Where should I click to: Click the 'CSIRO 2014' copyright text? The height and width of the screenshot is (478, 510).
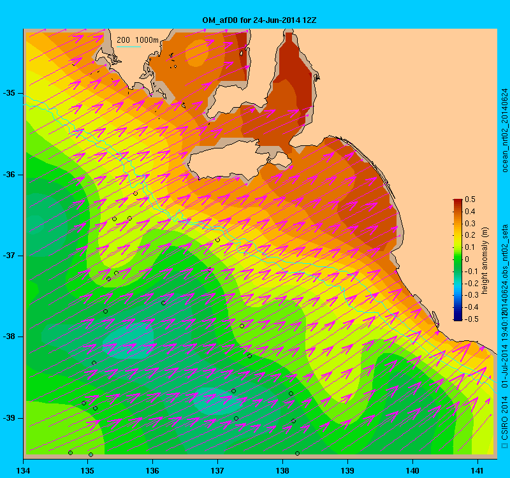coord(504,417)
